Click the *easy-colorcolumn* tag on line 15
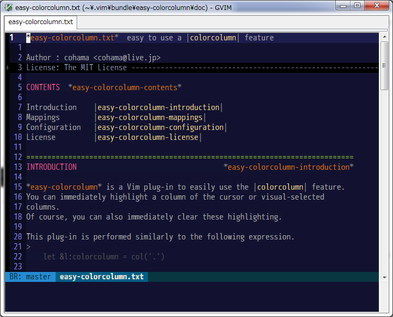This screenshot has height=317, width=393. tap(64, 187)
